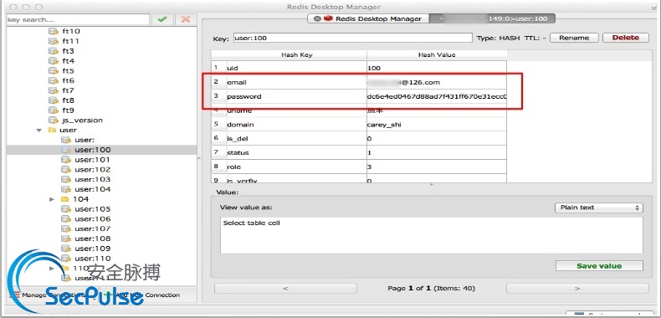This screenshot has width=661, height=318.
Task: Go to next page of items
Action: click(x=577, y=289)
